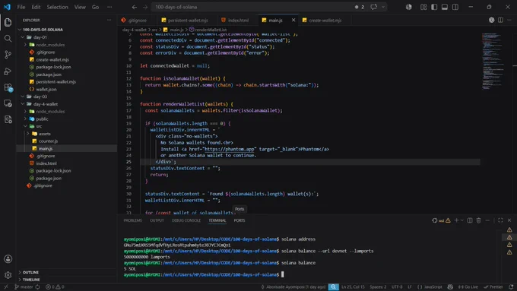Viewport: 517px width, 291px height.
Task: Open the Search view in activity bar
Action: (8, 39)
